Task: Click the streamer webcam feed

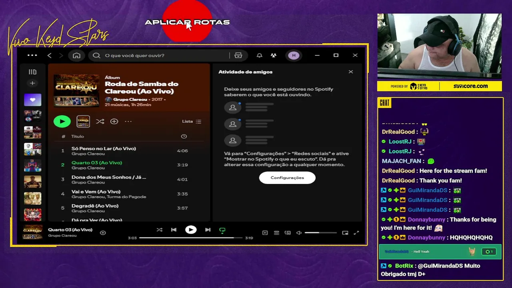Action: pyautogui.click(x=439, y=46)
